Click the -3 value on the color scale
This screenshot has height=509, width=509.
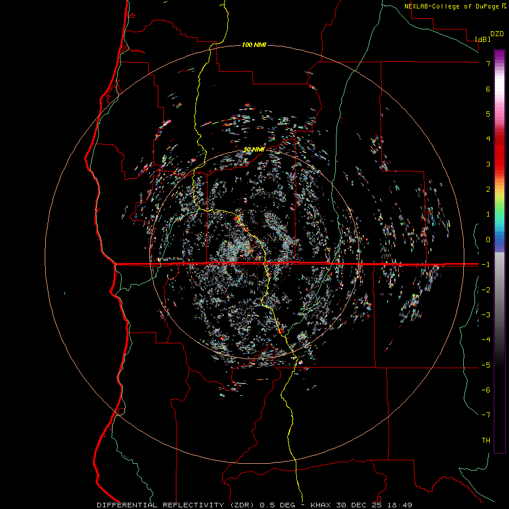click(486, 315)
